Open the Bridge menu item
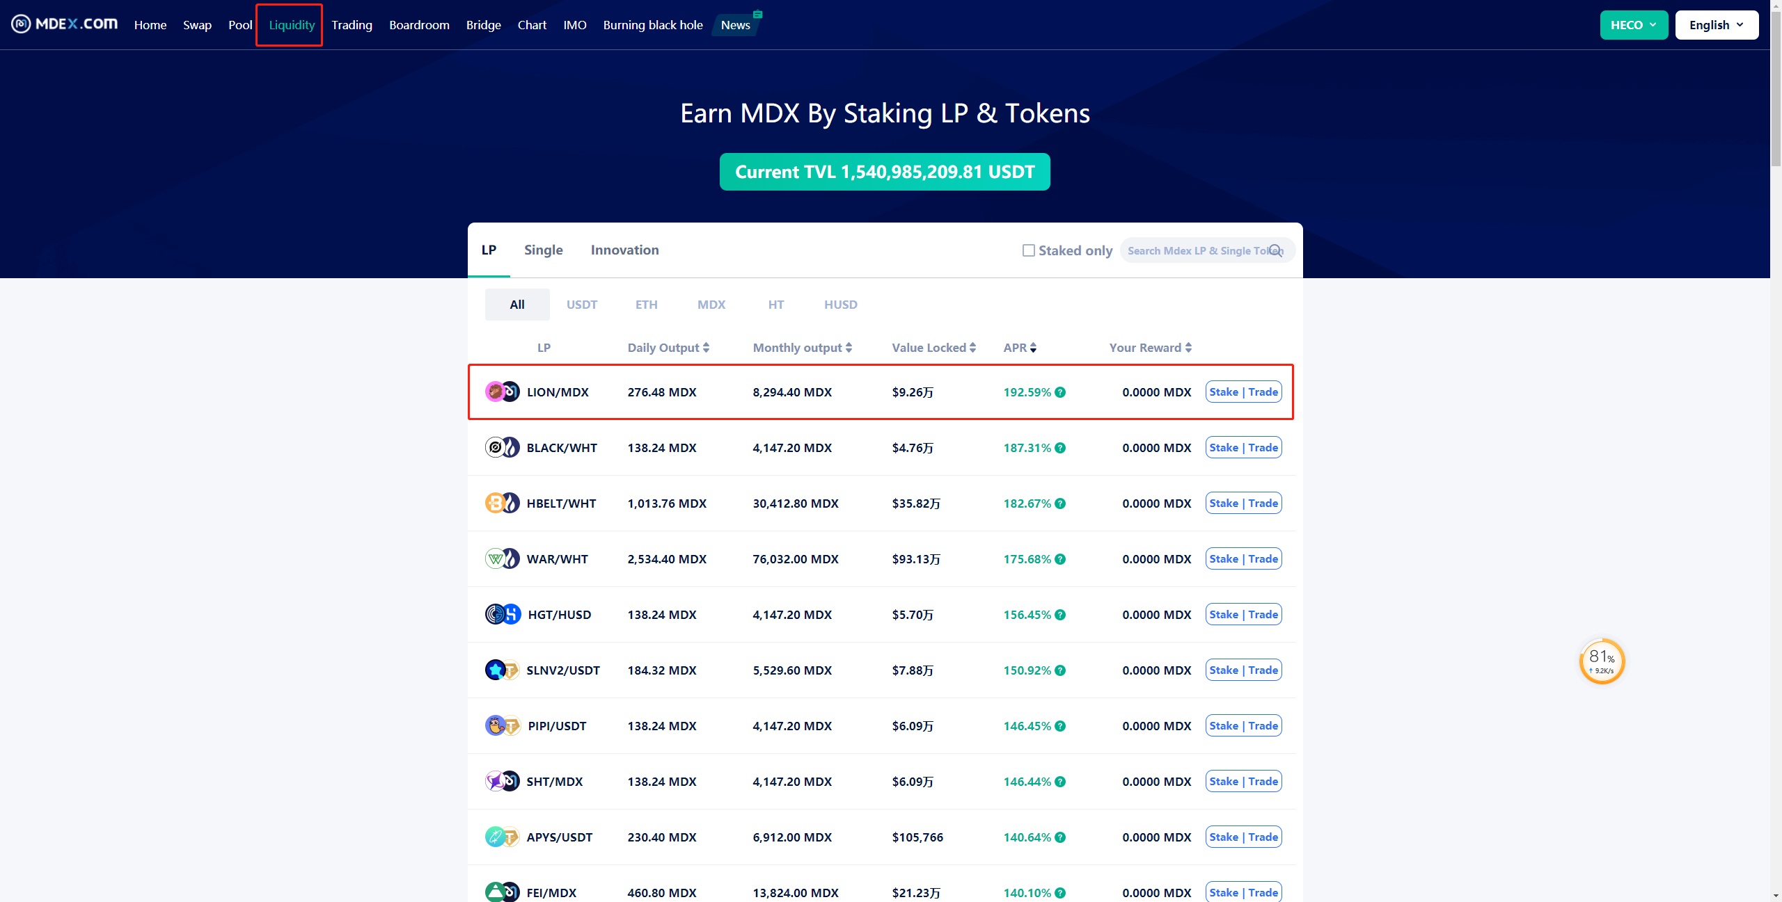The width and height of the screenshot is (1782, 902). [484, 25]
